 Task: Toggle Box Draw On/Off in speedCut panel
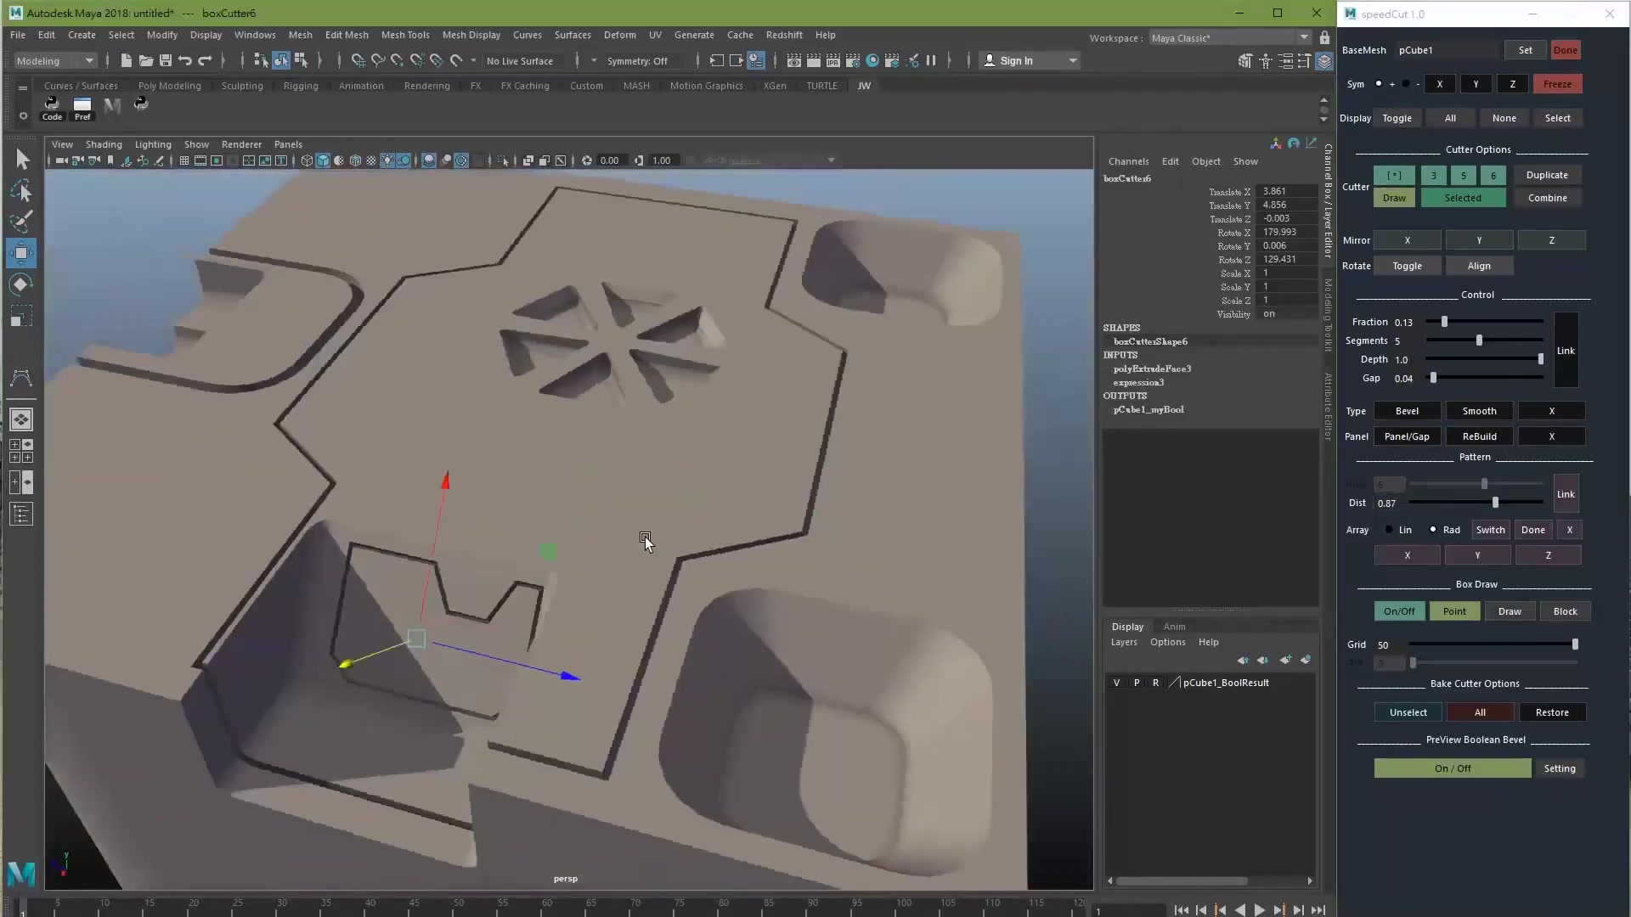pos(1398,610)
